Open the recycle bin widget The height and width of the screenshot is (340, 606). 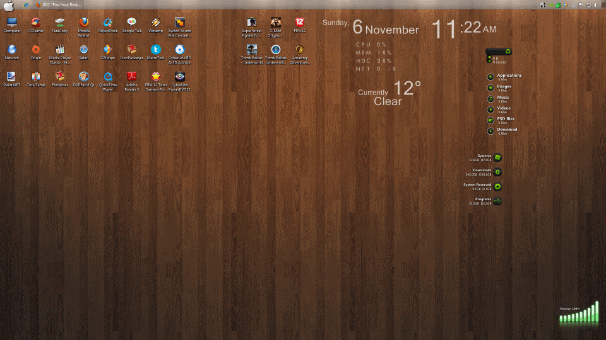[x=499, y=55]
